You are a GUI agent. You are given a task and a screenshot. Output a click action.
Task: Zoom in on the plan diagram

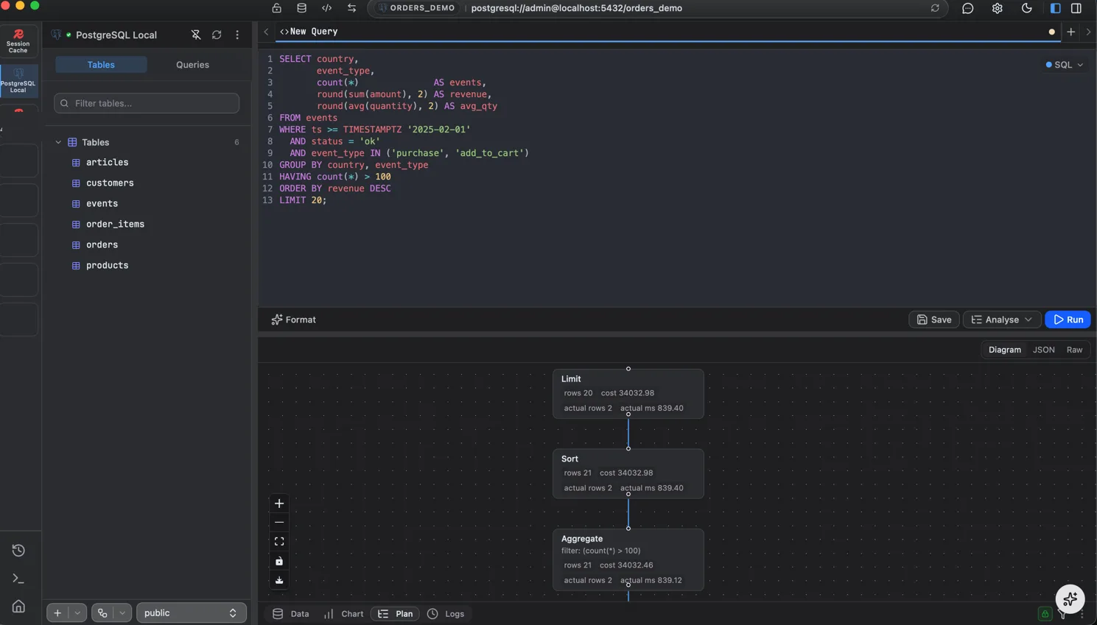point(279,504)
